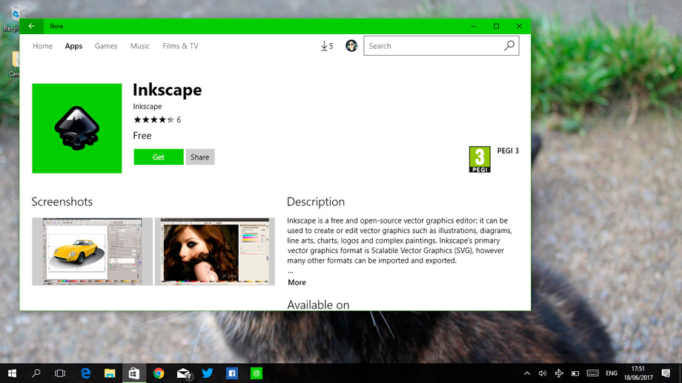Click the Inkscape app title
This screenshot has width=682, height=383.
coord(168,90)
